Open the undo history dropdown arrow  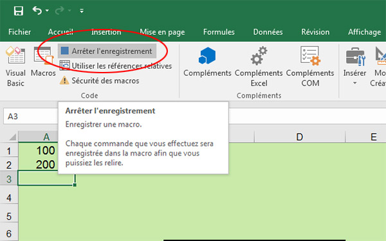pos(47,10)
